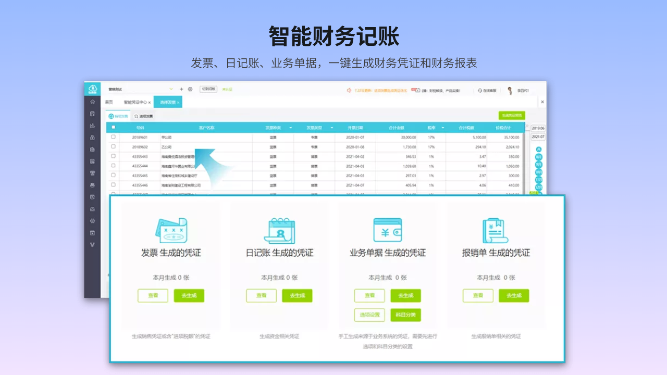Click the headset 在线客服 support icon
Screen dimensions: 667x375
(x=480, y=91)
